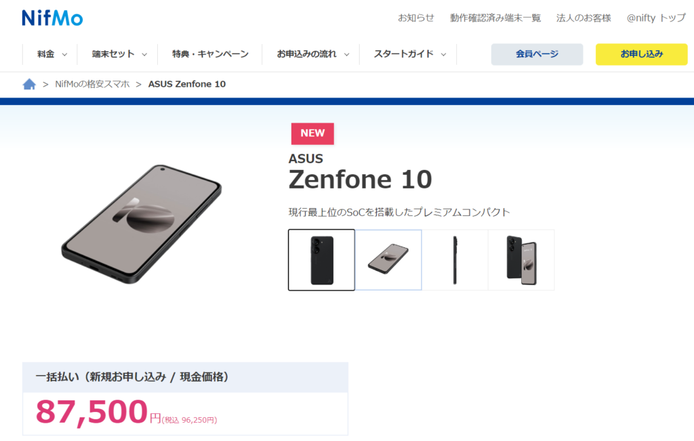The width and height of the screenshot is (694, 441).
Task: Open the 法人のお客様 link
Action: point(584,18)
